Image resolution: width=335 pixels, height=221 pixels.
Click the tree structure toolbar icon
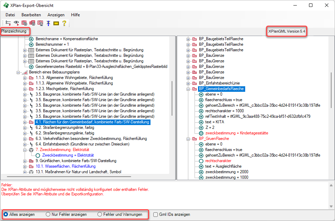point(8,23)
